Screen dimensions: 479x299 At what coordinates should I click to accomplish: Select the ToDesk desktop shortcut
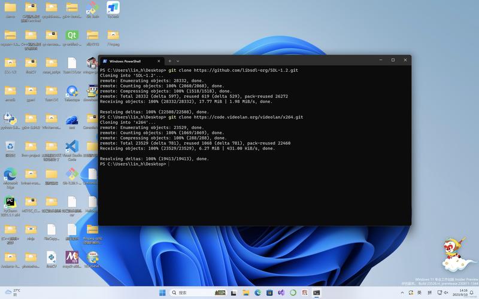[113, 10]
